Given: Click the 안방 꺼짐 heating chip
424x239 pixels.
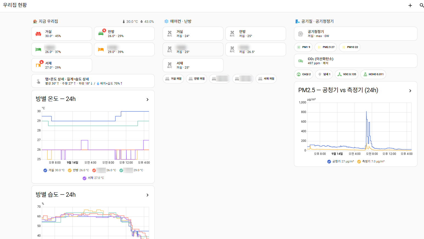Looking at the screenshot, I should (197, 79).
